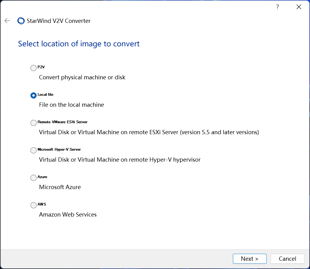Image resolution: width=310 pixels, height=269 pixels.
Task: Click the back arrow icon
Action: point(7,21)
